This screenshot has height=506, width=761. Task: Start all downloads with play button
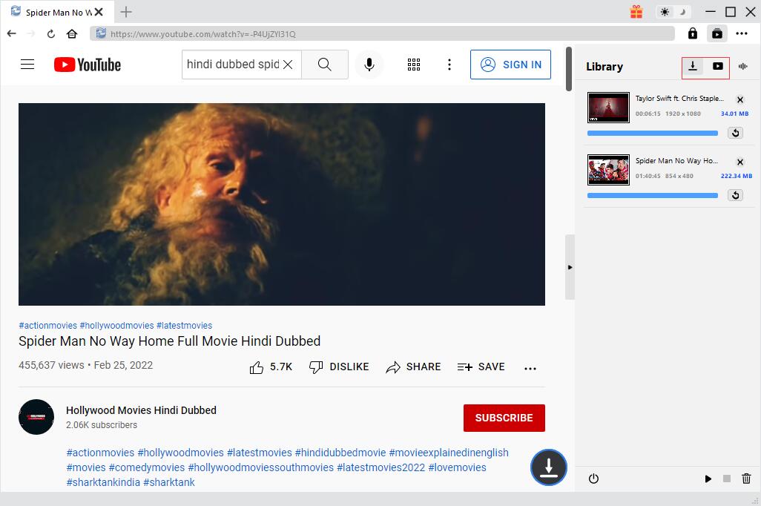[708, 479]
